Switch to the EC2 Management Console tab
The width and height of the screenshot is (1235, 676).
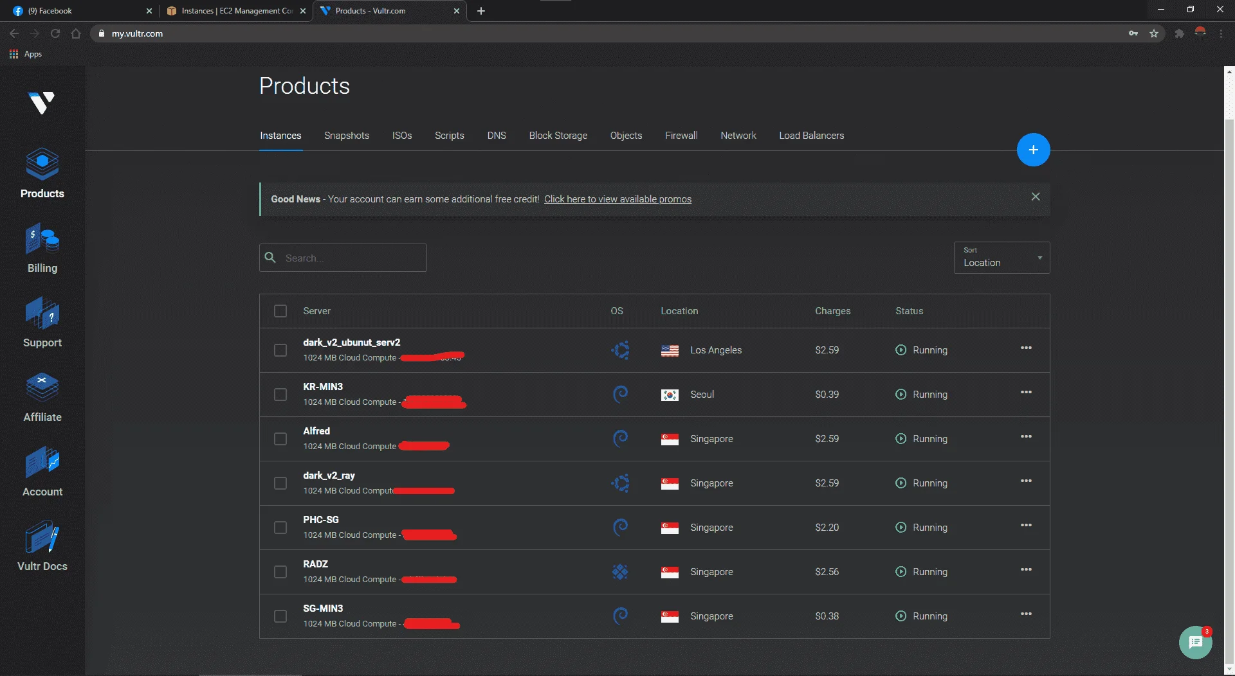tap(235, 11)
